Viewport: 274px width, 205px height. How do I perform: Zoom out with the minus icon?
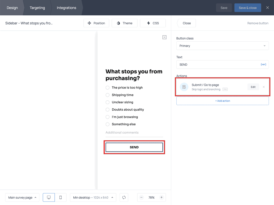point(142,197)
